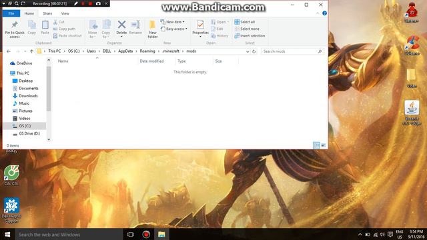This screenshot has width=427, height=240.
Task: Click OS (C:) in address path
Action: [74, 51]
